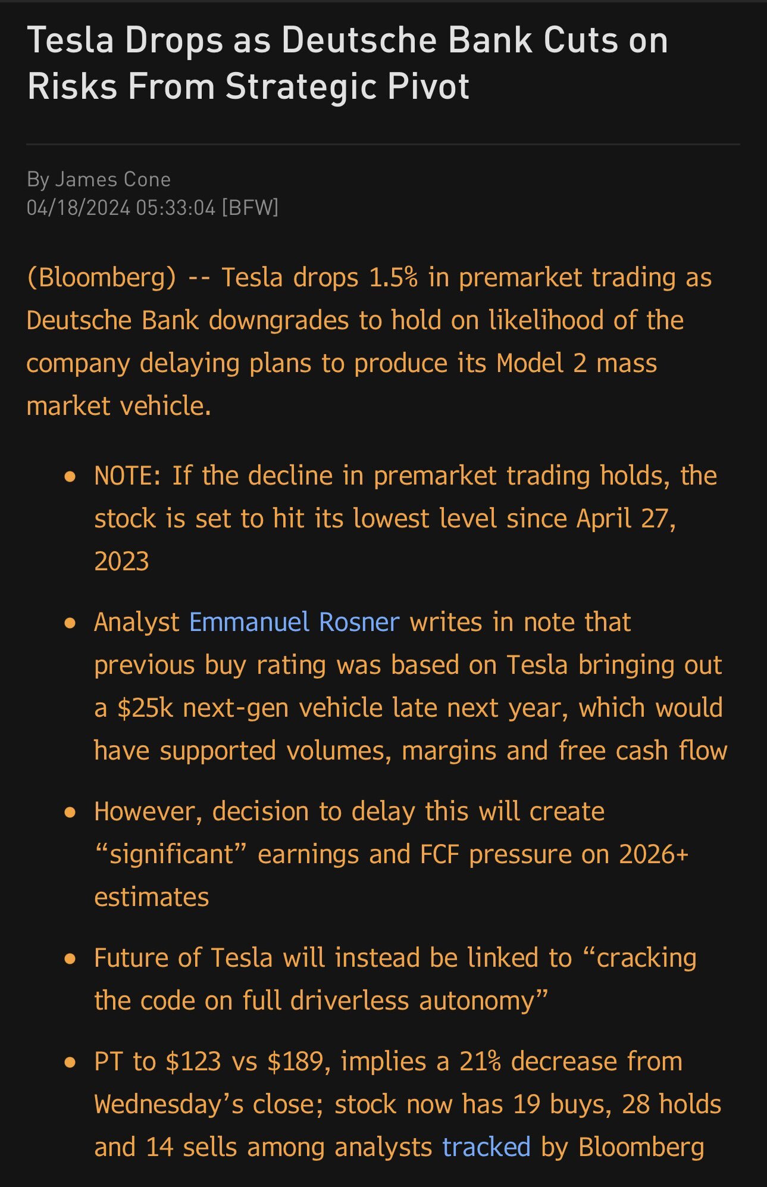Click the '(Bloomberg)' dateline word
This screenshot has width=767, height=1187.
(x=101, y=278)
